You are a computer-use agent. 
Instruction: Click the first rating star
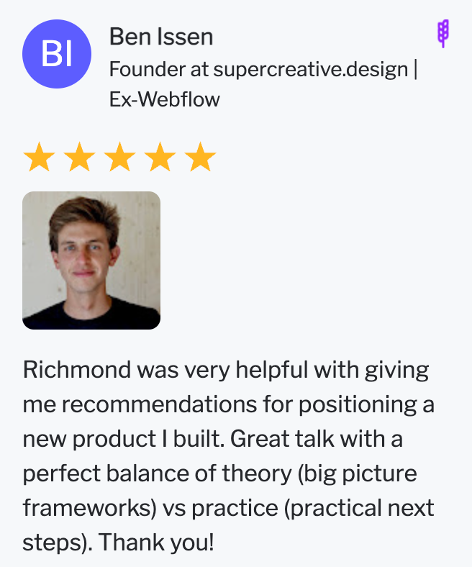point(39,157)
